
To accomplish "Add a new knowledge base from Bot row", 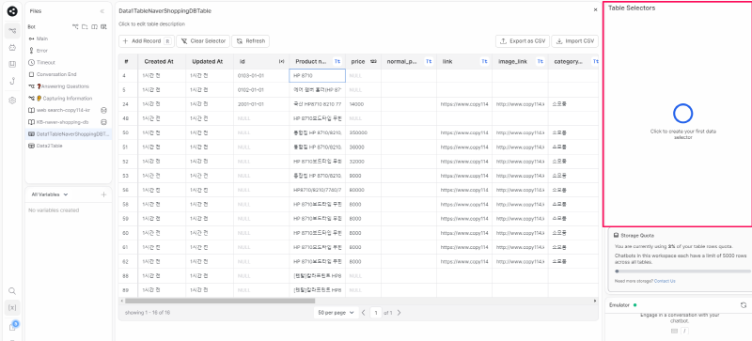I will coord(95,27).
